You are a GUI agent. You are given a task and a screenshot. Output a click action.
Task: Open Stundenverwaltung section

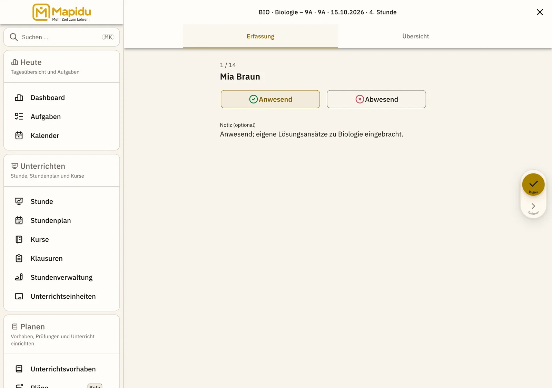tap(62, 277)
